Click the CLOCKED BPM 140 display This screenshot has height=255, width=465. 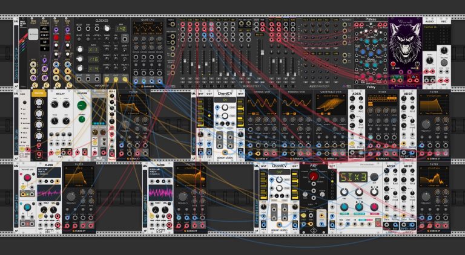point(120,28)
